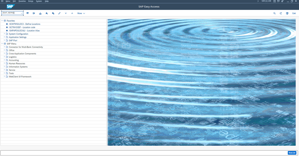This screenshot has width=299, height=156.
Task: Click the Print icon in toolbar
Action: pos(287,13)
